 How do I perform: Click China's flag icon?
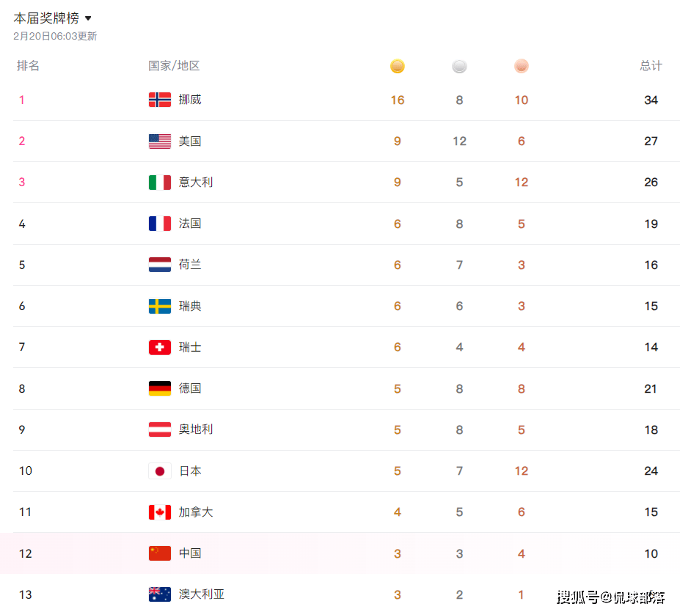coord(160,553)
